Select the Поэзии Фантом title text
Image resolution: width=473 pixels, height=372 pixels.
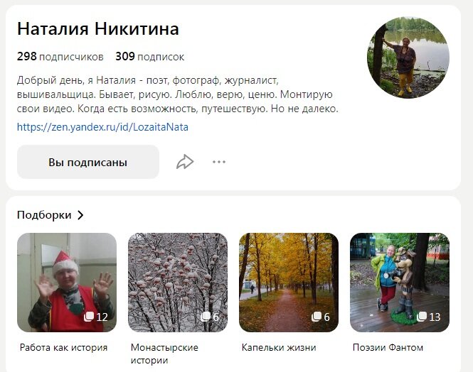388,347
